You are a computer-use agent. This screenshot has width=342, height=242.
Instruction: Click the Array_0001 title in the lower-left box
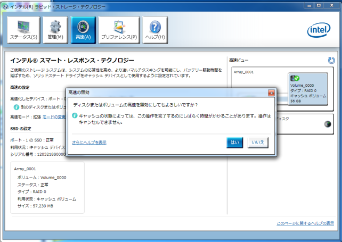(25, 169)
